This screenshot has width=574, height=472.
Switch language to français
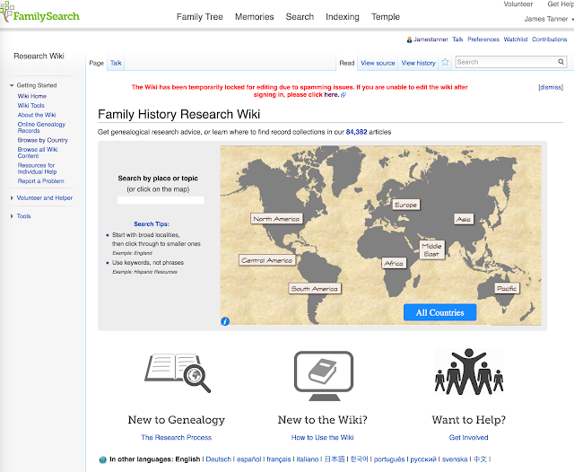click(279, 459)
